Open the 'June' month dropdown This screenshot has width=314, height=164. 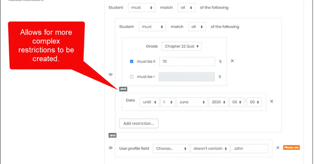[192, 102]
